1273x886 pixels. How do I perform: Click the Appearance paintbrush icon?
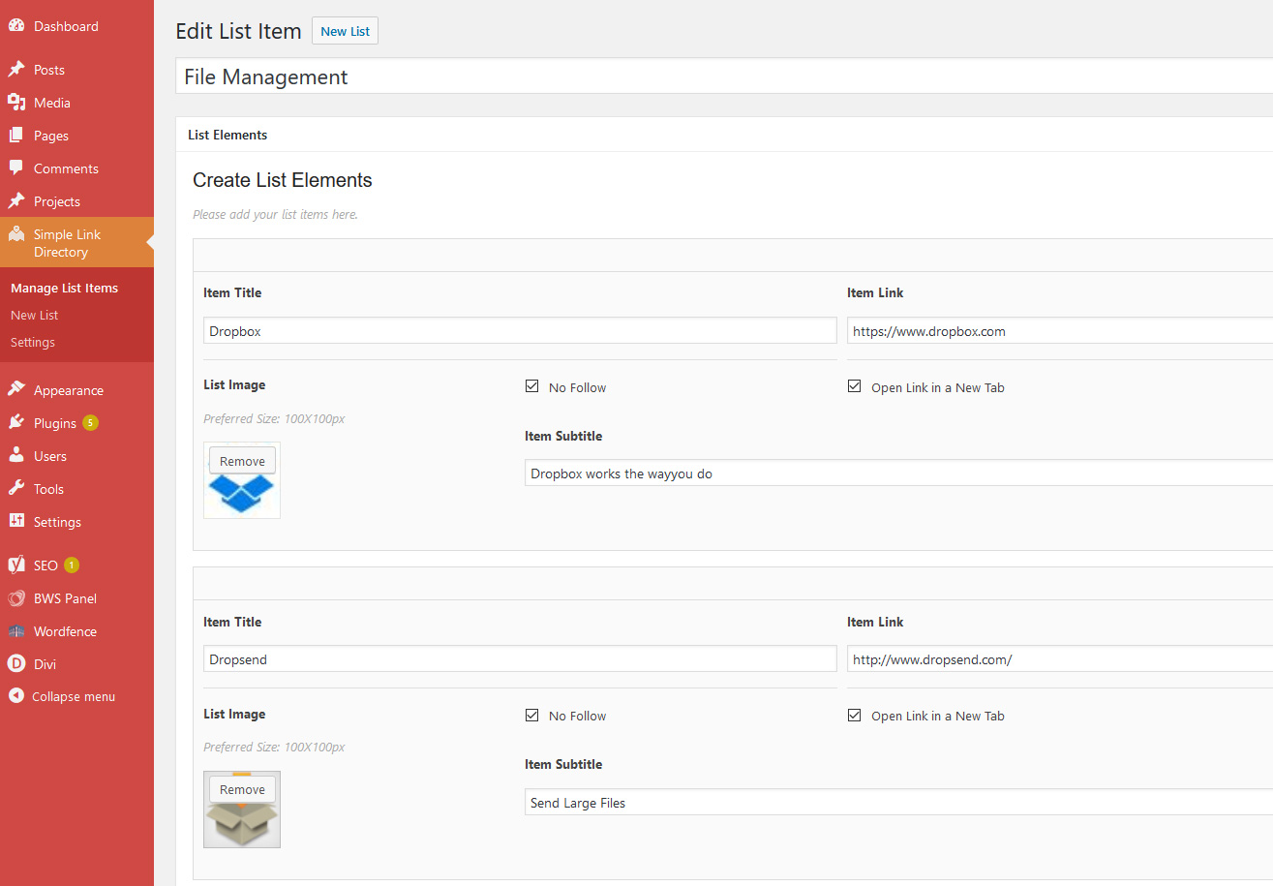click(16, 389)
